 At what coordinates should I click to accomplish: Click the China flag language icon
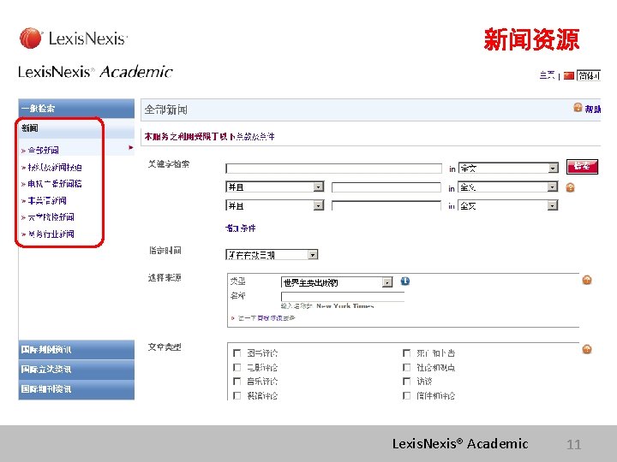569,75
